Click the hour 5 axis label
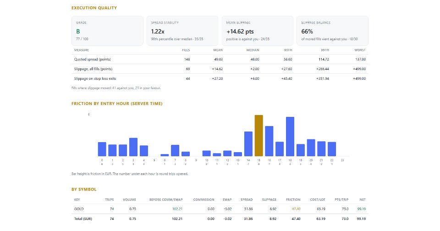This screenshot has width=440, height=231. coord(154,160)
